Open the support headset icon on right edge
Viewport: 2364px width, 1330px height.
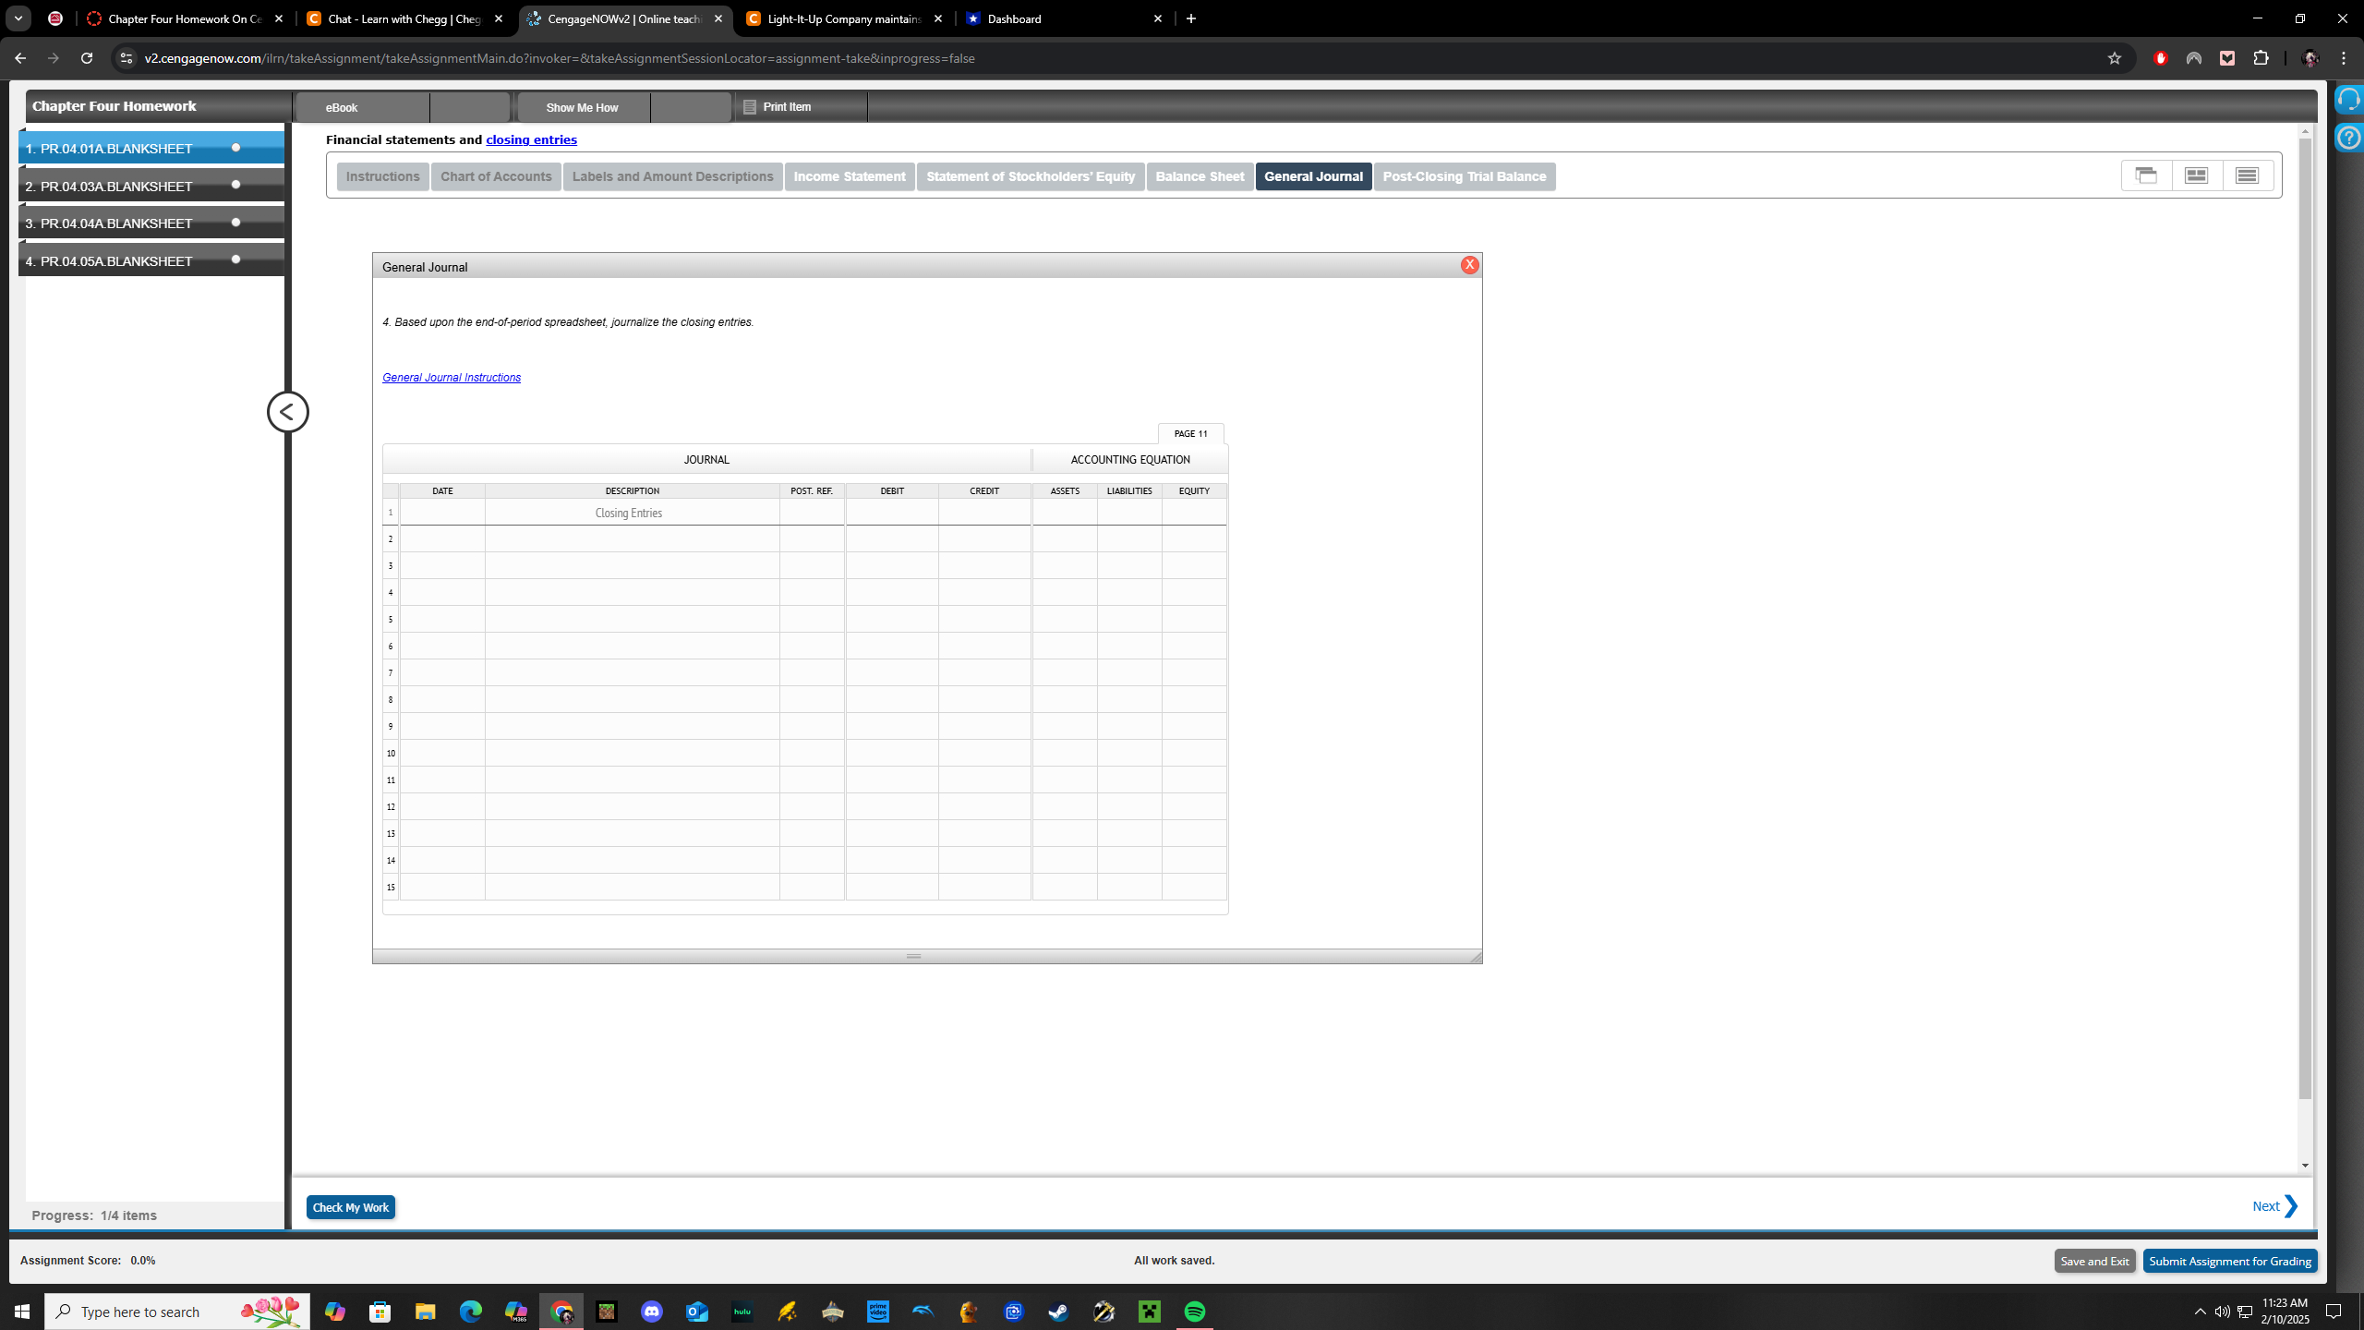pos(2347,98)
